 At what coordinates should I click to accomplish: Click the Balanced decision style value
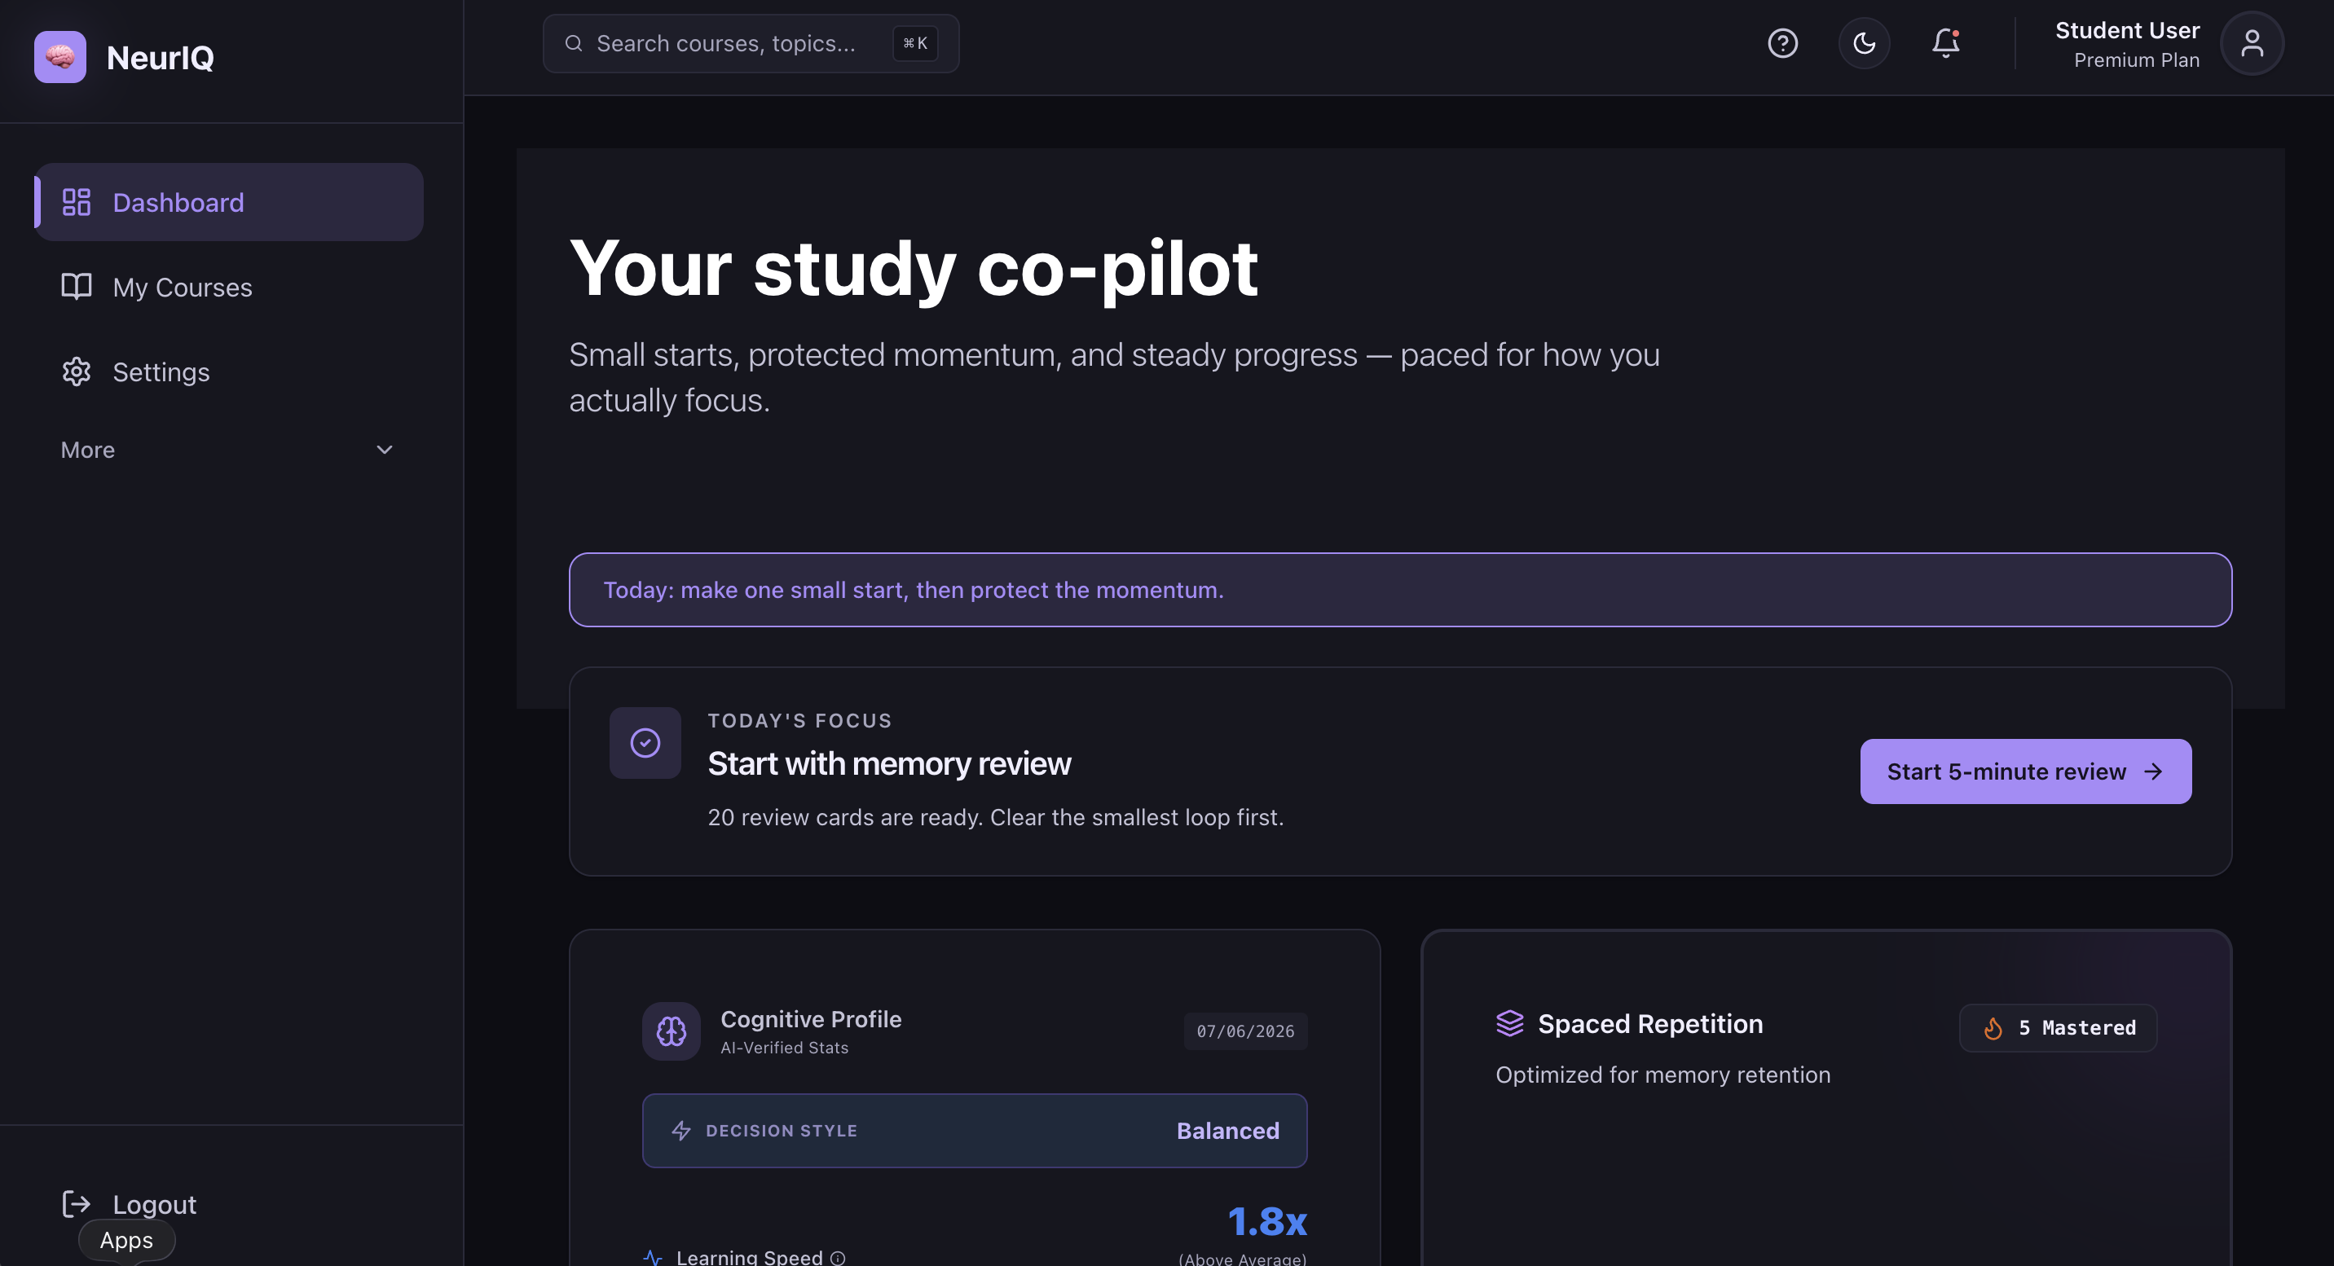(x=1227, y=1130)
